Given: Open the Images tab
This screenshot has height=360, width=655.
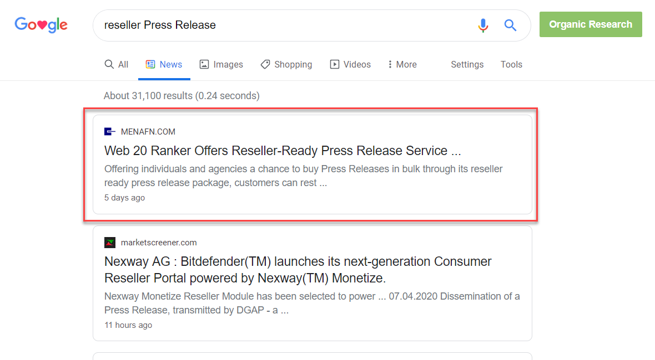Looking at the screenshot, I should tap(221, 64).
